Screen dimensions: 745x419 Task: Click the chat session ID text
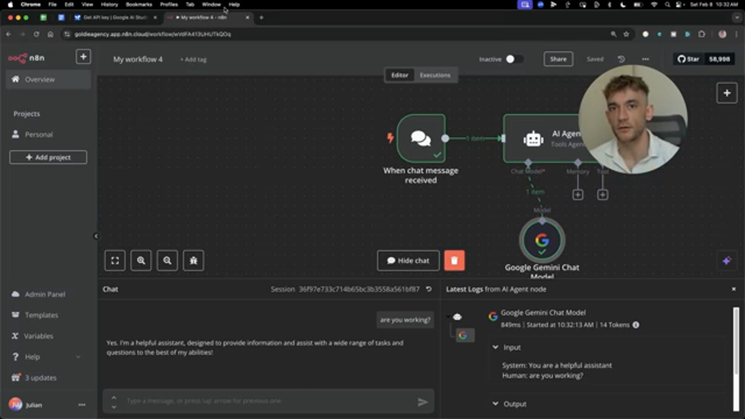[359, 289]
